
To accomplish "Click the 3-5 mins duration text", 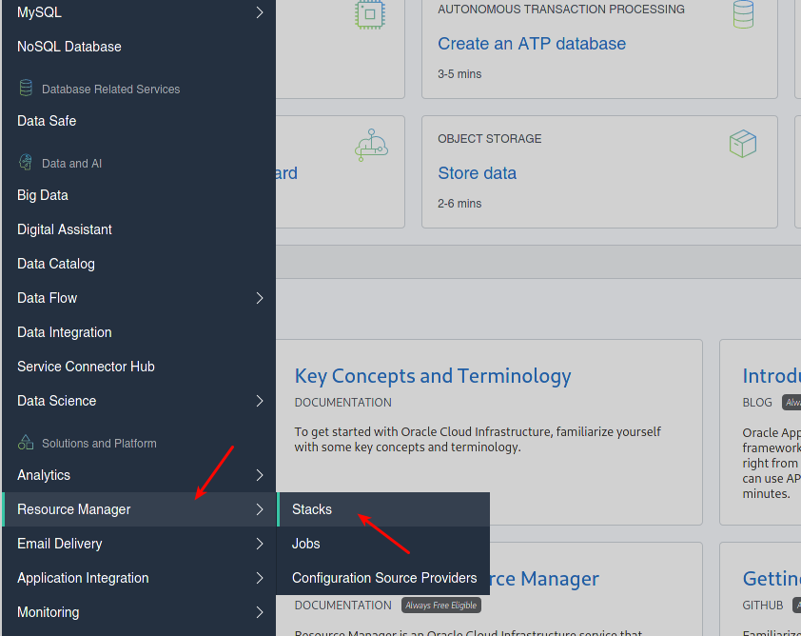I will tap(459, 74).
